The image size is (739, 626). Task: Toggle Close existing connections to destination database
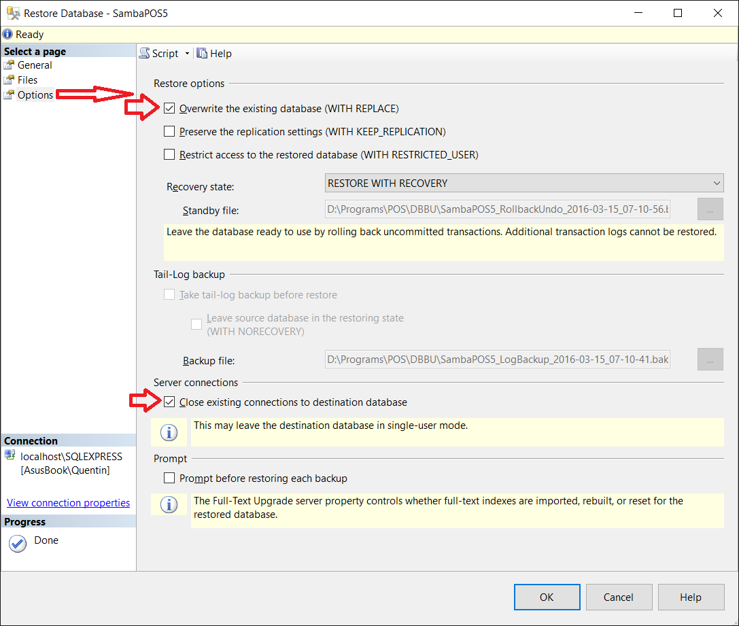click(x=169, y=402)
